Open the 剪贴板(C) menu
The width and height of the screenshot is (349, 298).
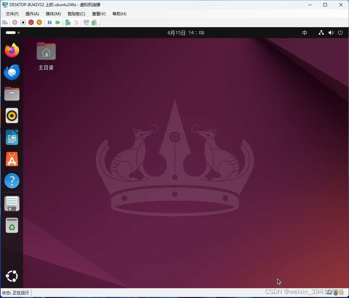tap(76, 14)
